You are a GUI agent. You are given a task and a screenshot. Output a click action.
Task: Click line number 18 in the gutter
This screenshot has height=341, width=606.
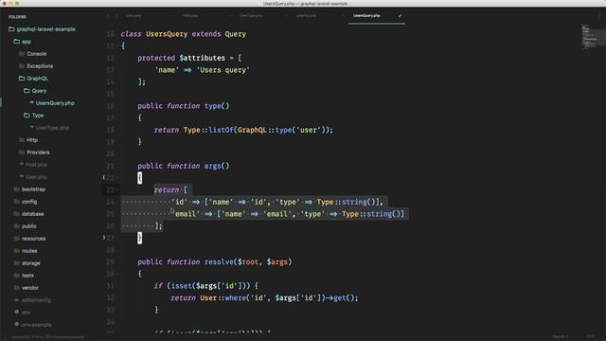coord(111,130)
